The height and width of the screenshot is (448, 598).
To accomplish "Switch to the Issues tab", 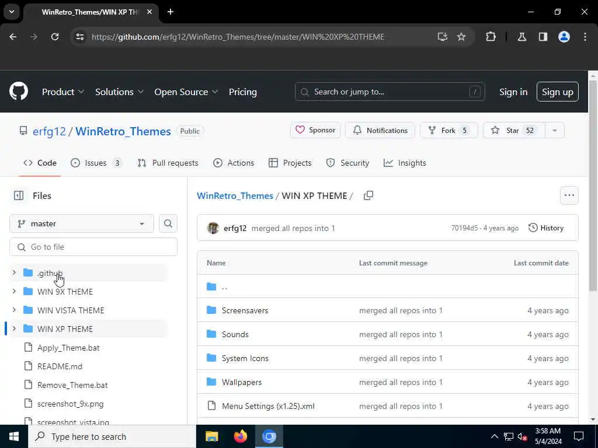I will point(96,163).
